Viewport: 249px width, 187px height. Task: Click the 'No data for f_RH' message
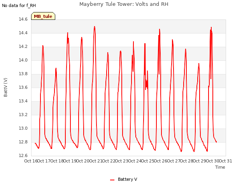[19, 5]
